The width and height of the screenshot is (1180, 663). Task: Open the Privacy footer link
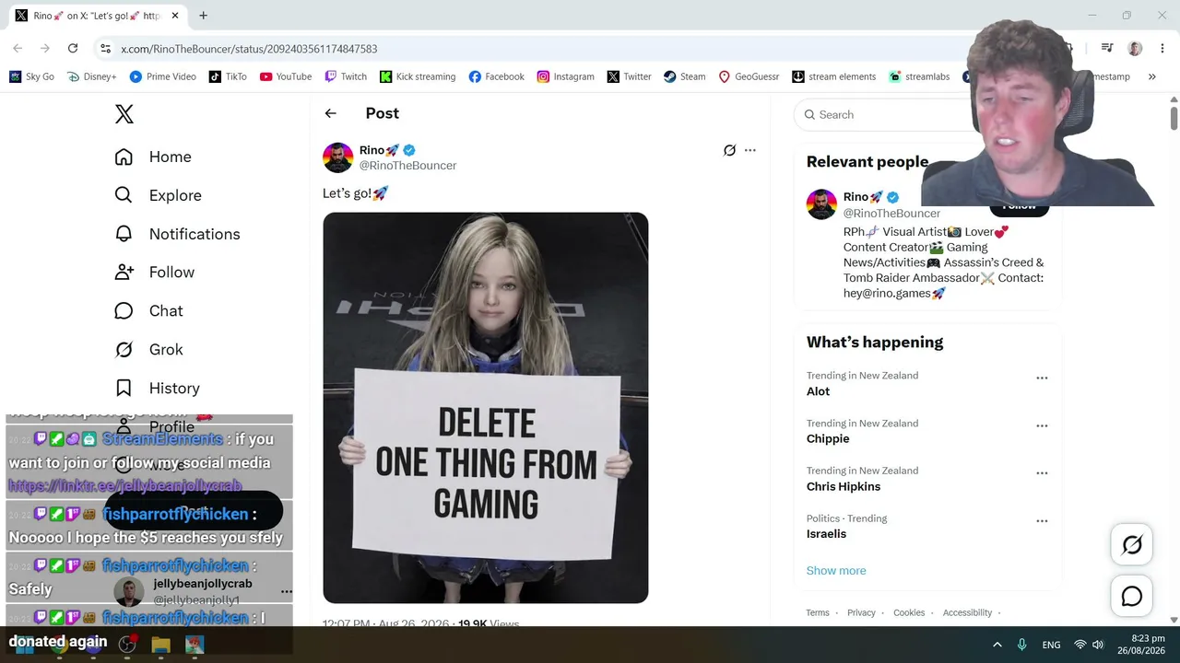[861, 613]
